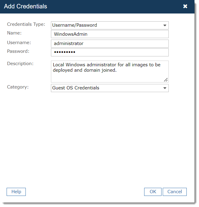The height and width of the screenshot is (207, 199).
Task: Open the Credentials Type dropdown
Action: coord(110,25)
